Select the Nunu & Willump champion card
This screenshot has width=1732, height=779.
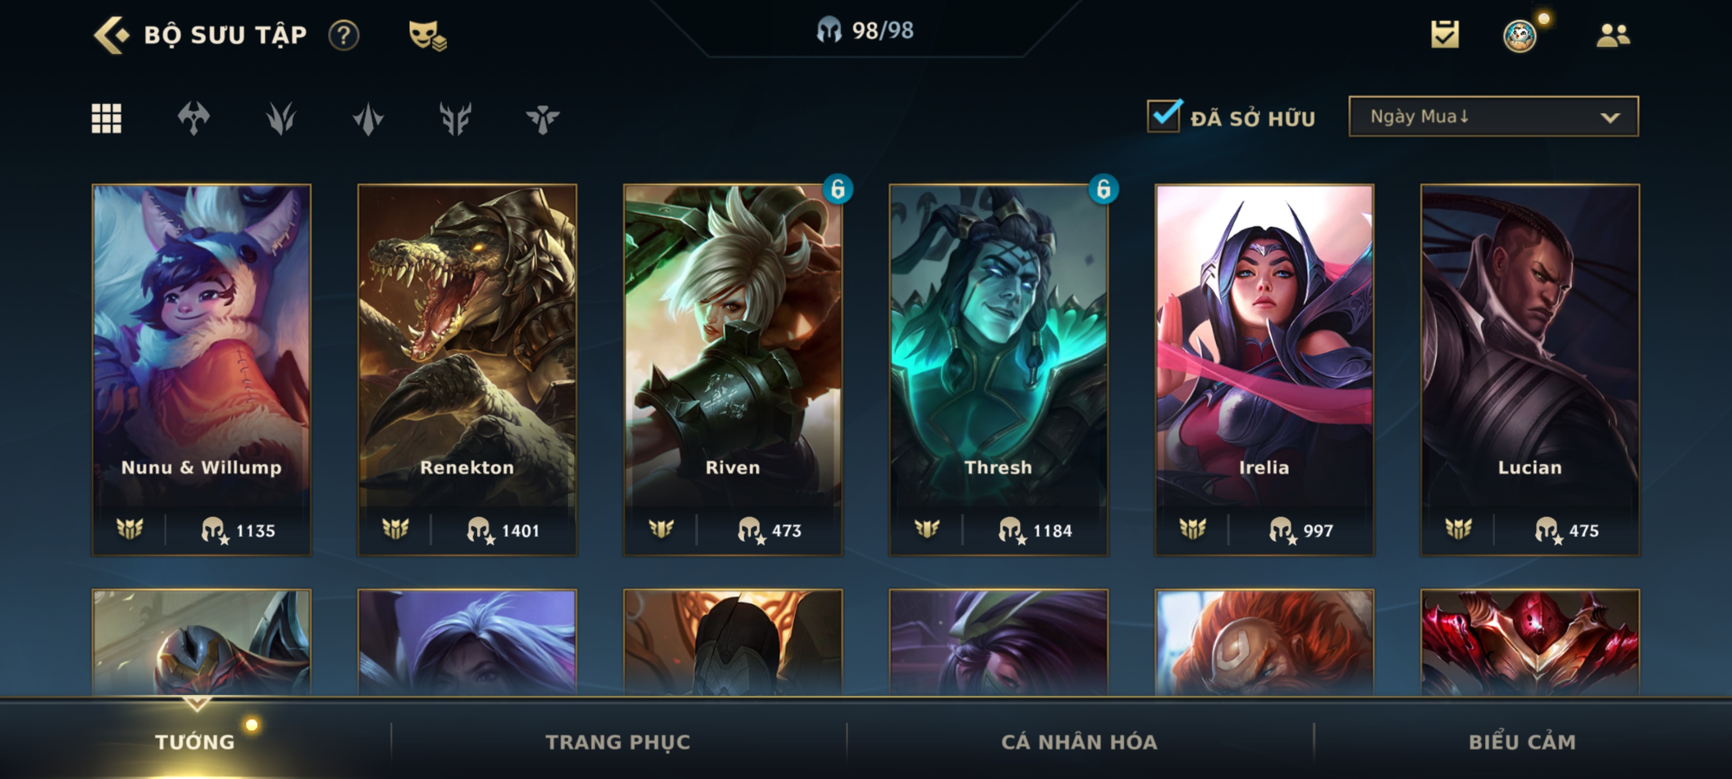point(201,369)
